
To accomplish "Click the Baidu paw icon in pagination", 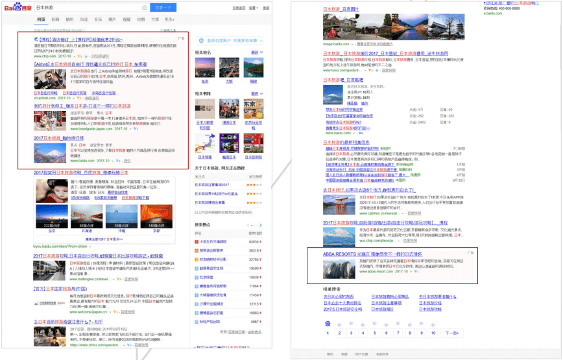I will [328, 323].
